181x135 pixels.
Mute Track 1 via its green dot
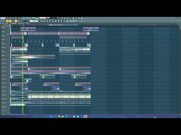click(9, 30)
